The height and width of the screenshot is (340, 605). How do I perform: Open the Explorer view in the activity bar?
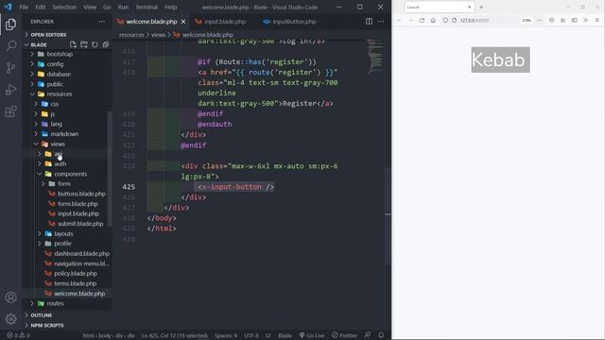click(x=10, y=25)
